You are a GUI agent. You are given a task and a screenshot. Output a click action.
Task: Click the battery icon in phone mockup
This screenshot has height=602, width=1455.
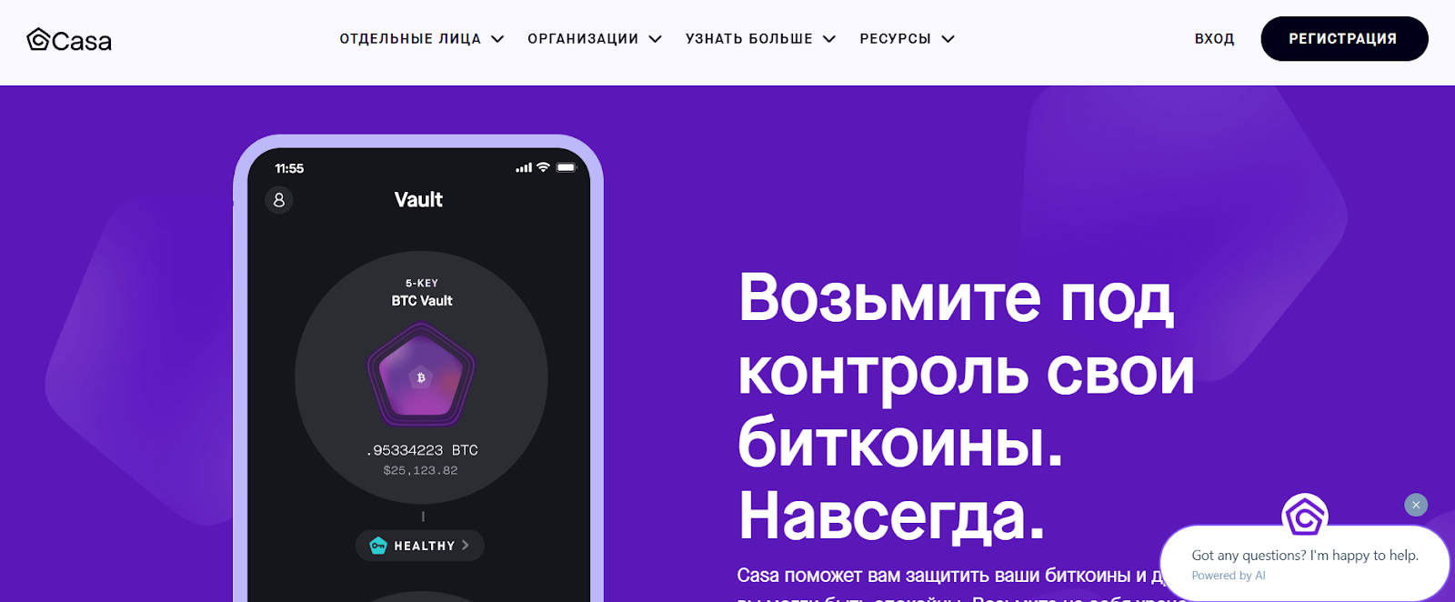pyautogui.click(x=567, y=167)
